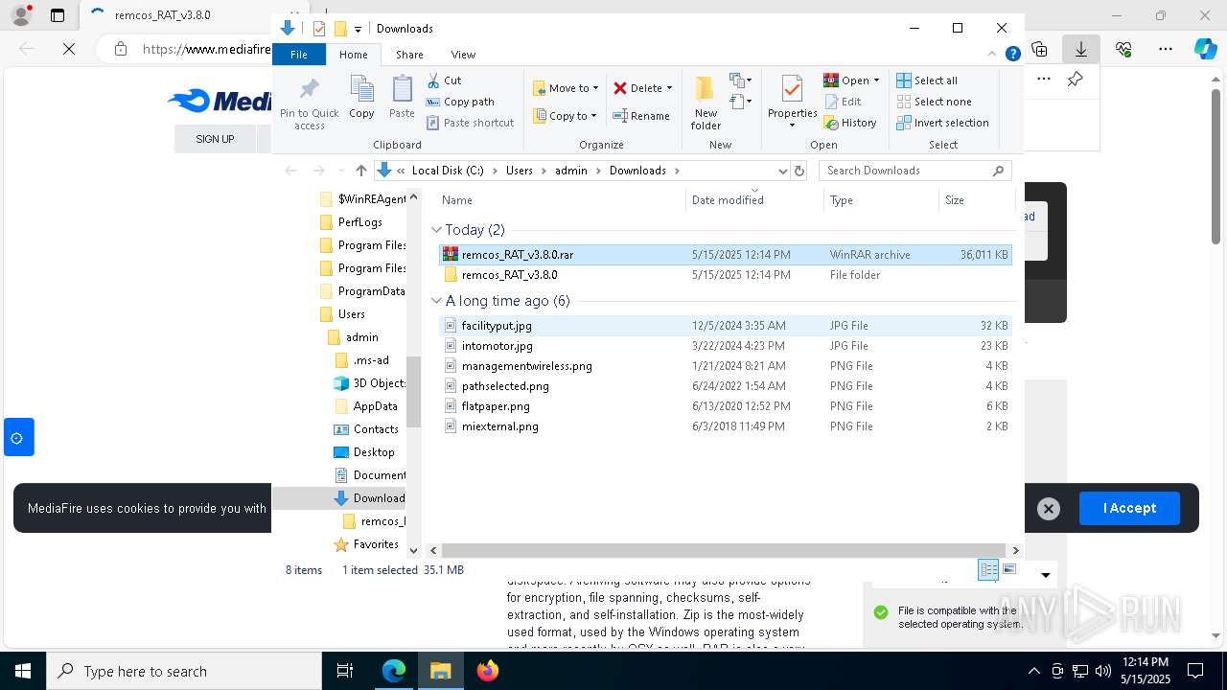Click Select none in ribbon
This screenshot has height=690, width=1227.
point(934,102)
